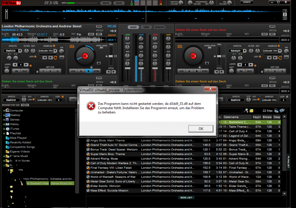
Task: Click the master volume knob
Action: coord(181,3)
